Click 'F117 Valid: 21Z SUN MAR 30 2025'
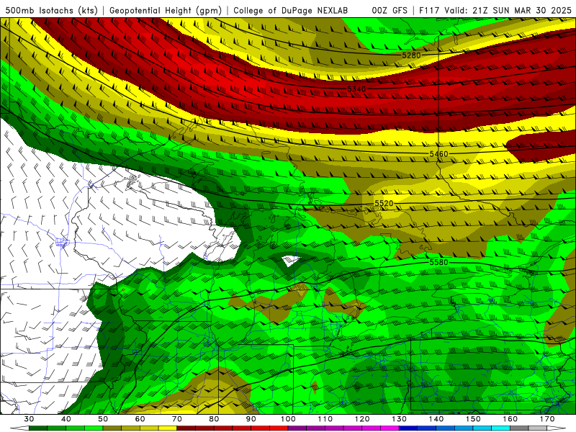 coord(495,11)
